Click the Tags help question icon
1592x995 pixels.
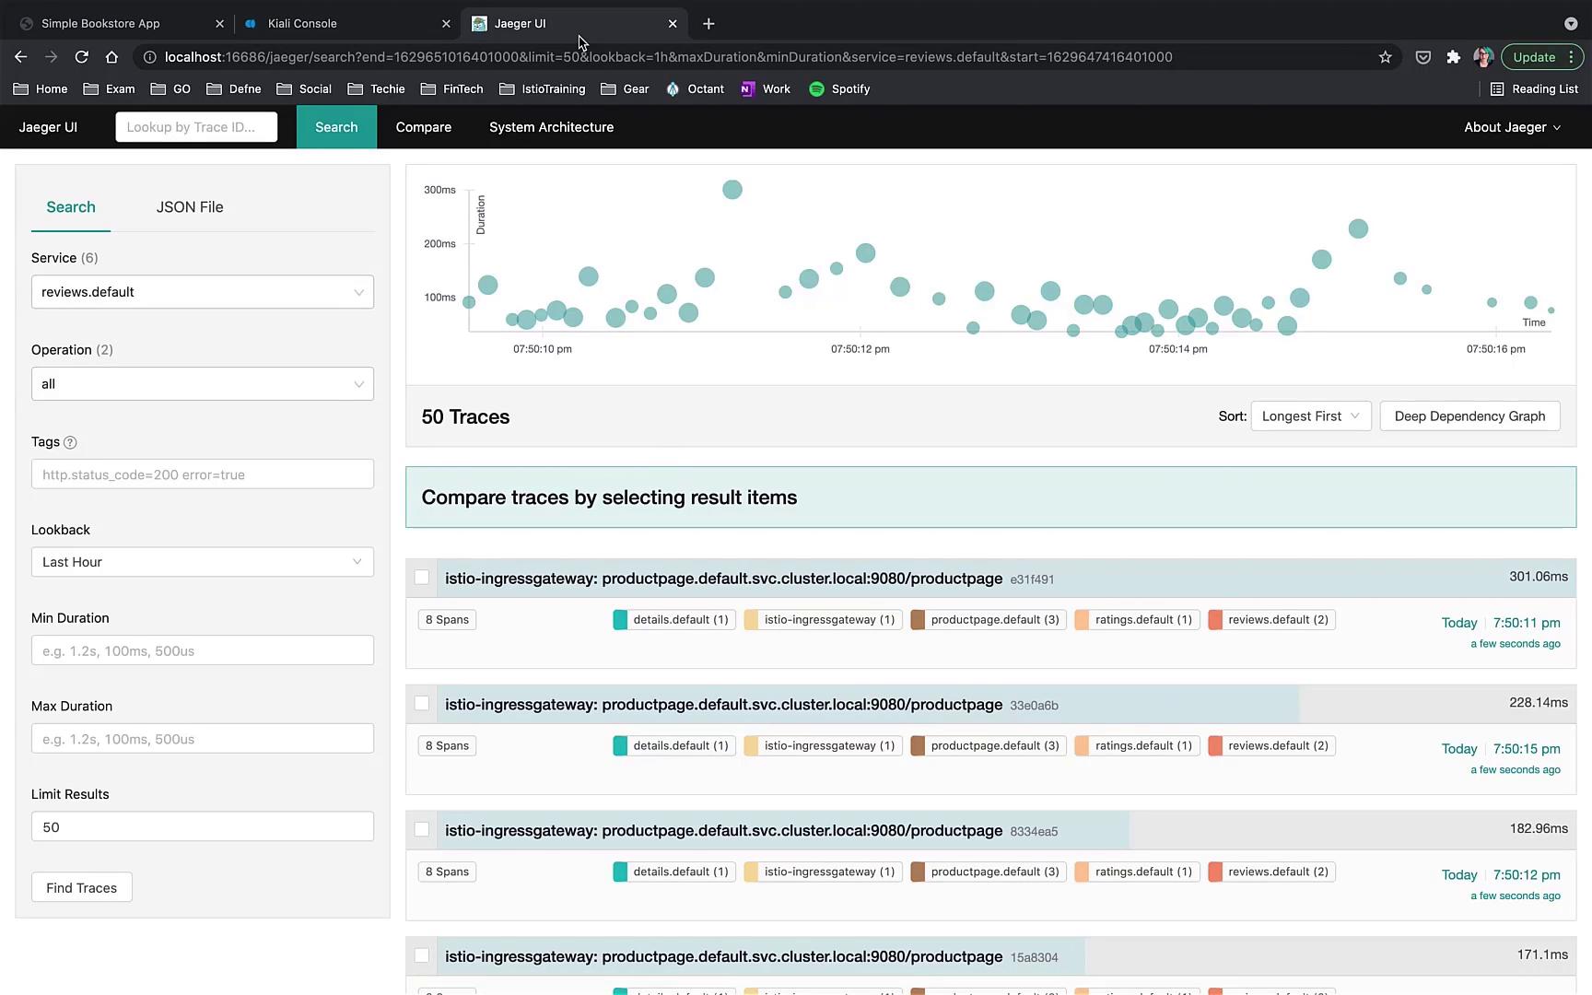coord(70,442)
